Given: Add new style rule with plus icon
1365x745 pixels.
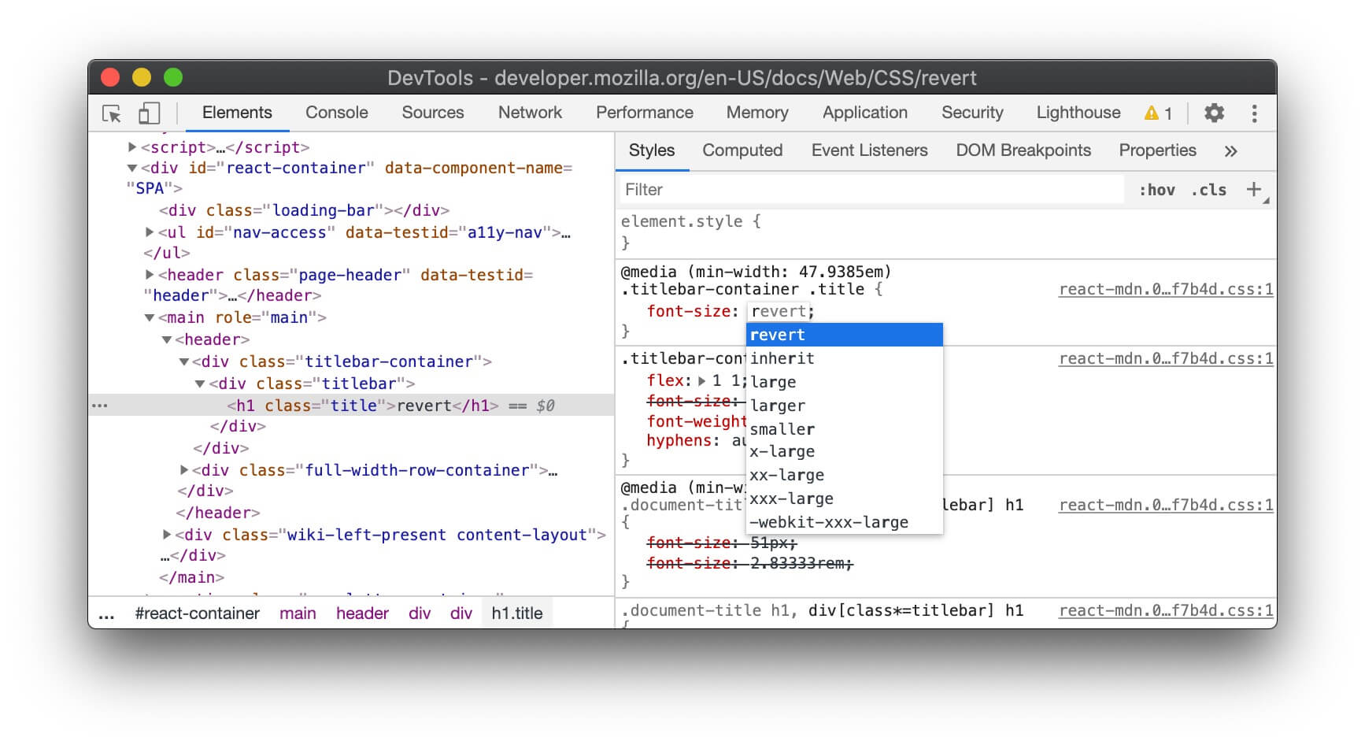Looking at the screenshot, I should [1254, 189].
